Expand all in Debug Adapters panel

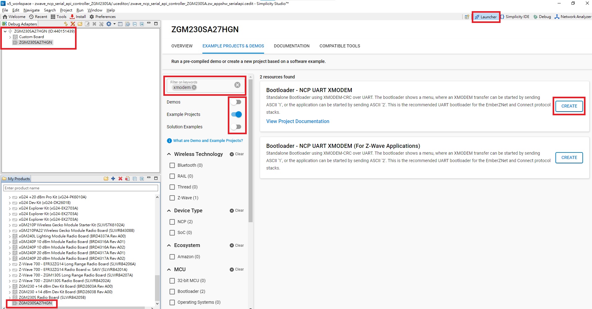coord(142,24)
